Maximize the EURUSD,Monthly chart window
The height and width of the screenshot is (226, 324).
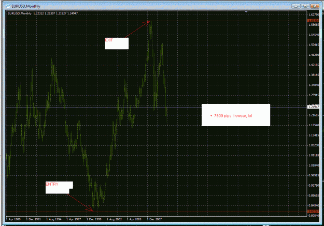point(305,6)
